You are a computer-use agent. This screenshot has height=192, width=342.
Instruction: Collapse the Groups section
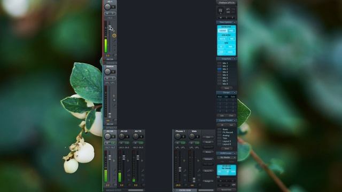click(235, 92)
